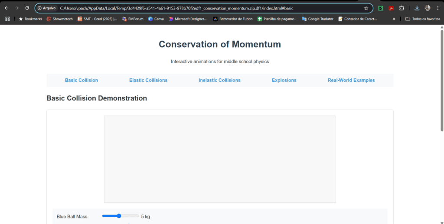The image size is (444, 224).
Task: Open the Explosions section
Action: pyautogui.click(x=284, y=80)
